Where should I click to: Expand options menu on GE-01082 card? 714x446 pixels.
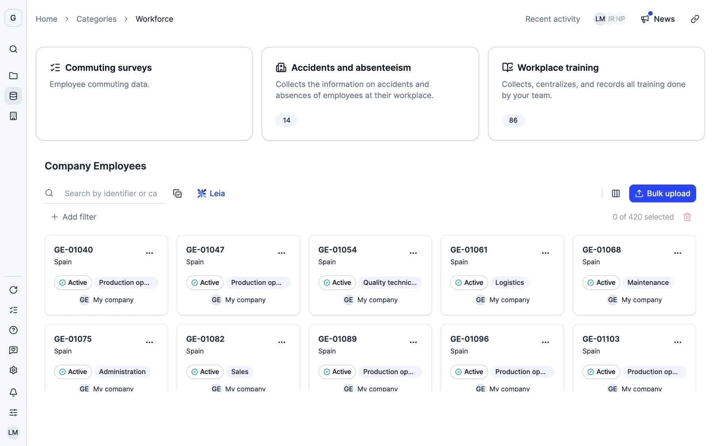(x=282, y=342)
